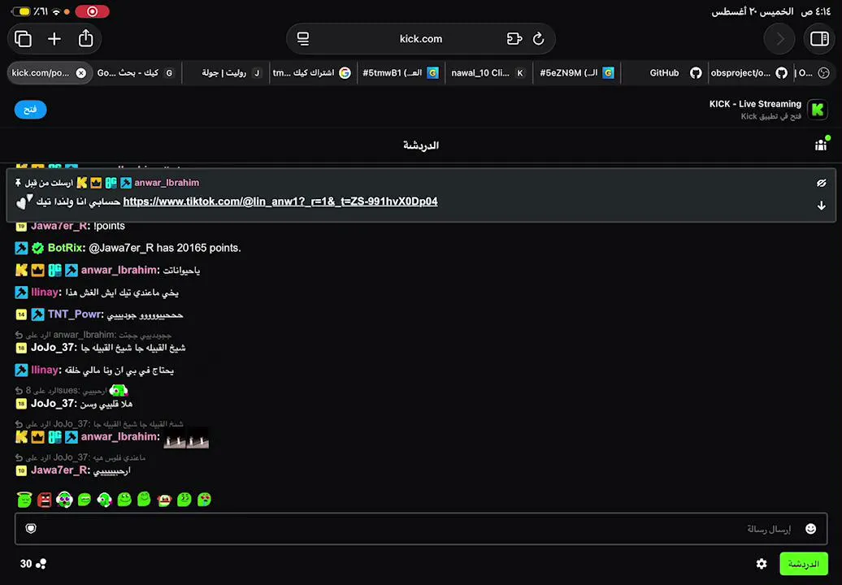Click the green الدردشة send button

point(803,564)
